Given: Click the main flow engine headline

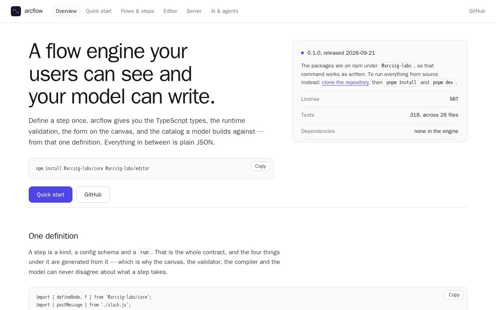Looking at the screenshot, I should (122, 74).
